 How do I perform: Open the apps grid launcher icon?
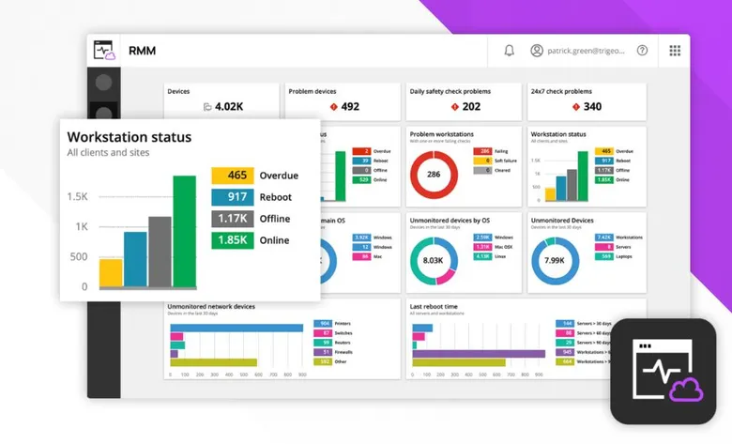(675, 51)
